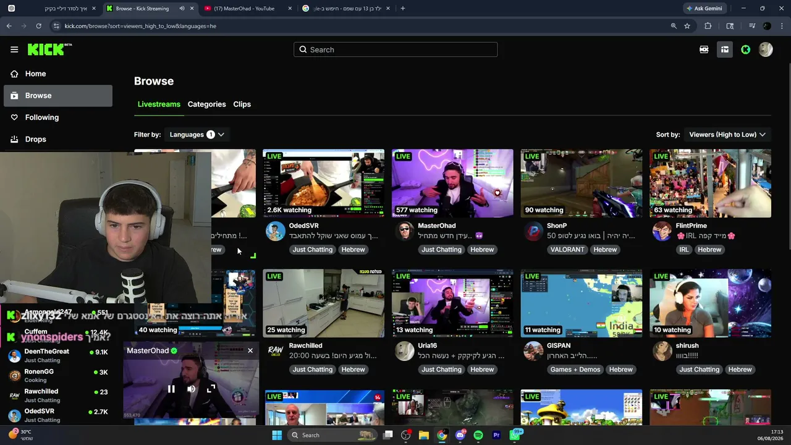The width and height of the screenshot is (791, 445).
Task: Open the OdedSVR cooking stream thumbnail
Action: 323,183
